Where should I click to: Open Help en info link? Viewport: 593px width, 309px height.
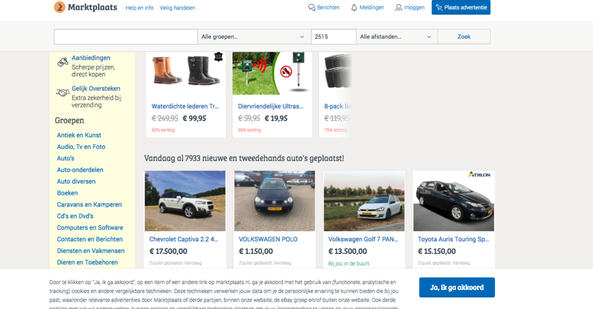[x=140, y=8]
